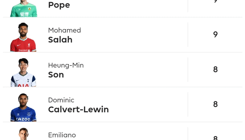The image size is (245, 140).
Task: Open the Calvert-Lewin surname link
Action: pos(78,109)
